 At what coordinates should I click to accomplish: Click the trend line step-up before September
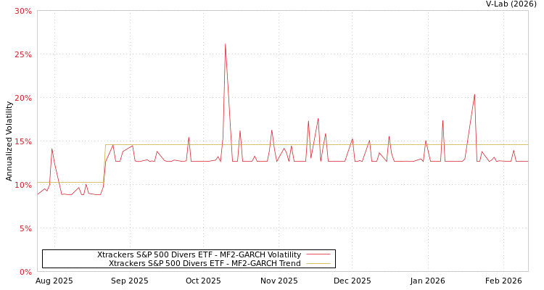pos(104,163)
